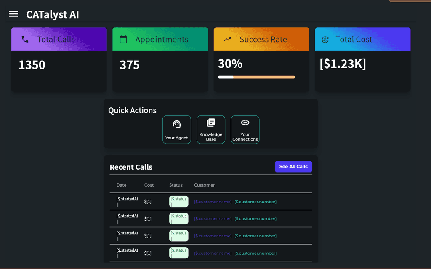
Task: Select the Success Rate card header
Action: (x=261, y=39)
